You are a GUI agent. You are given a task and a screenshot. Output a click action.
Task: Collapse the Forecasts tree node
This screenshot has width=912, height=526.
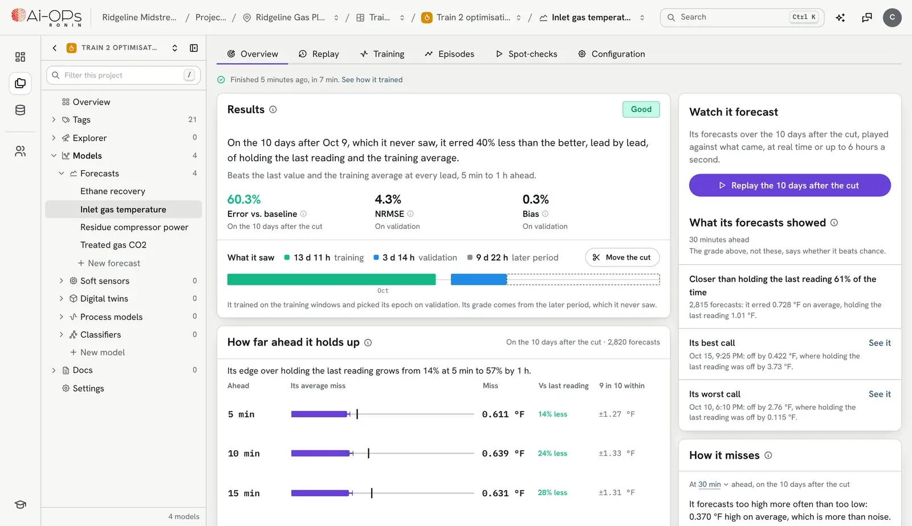(61, 173)
